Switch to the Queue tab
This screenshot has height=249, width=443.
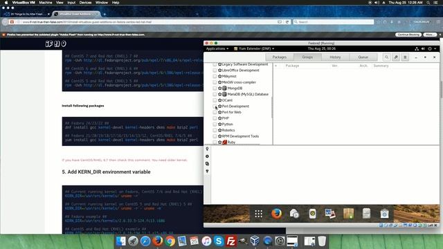pyautogui.click(x=363, y=57)
